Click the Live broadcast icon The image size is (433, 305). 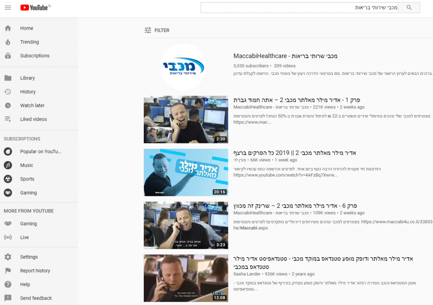pyautogui.click(x=8, y=237)
